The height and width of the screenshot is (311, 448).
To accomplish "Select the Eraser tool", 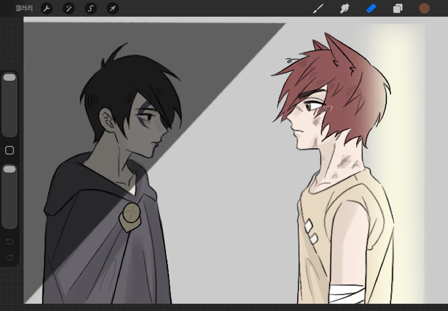I will pyautogui.click(x=371, y=8).
